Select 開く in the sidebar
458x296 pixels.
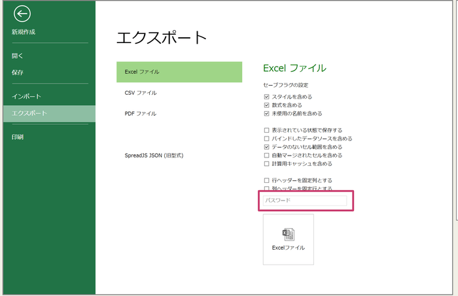click(18, 56)
